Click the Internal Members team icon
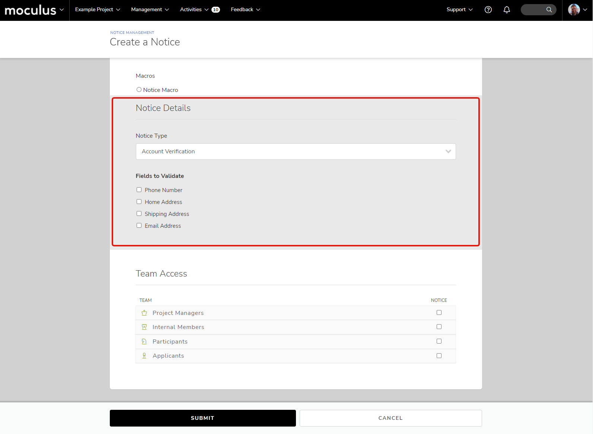This screenshot has width=593, height=434. (144, 327)
